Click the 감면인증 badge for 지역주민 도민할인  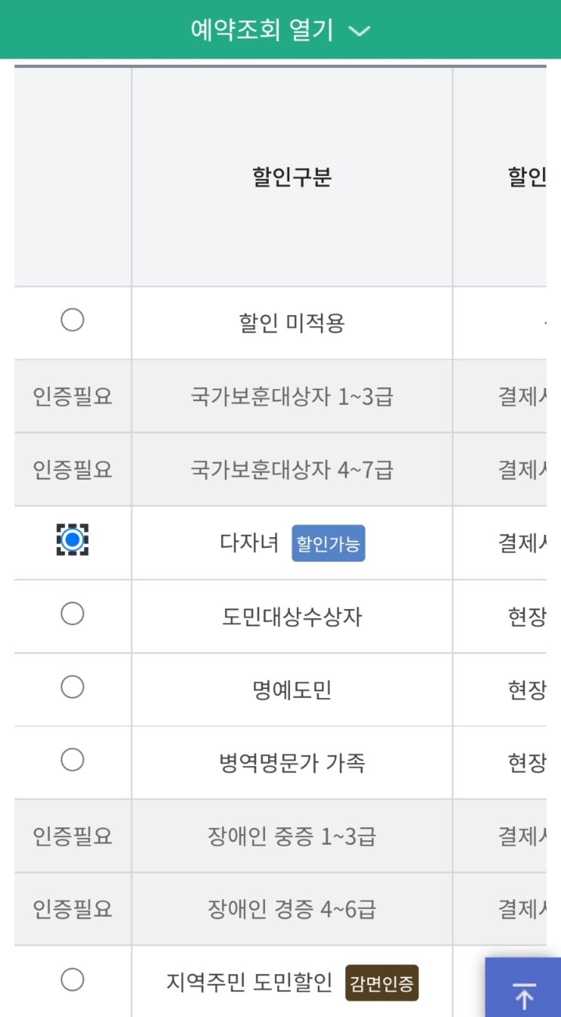pyautogui.click(x=382, y=983)
